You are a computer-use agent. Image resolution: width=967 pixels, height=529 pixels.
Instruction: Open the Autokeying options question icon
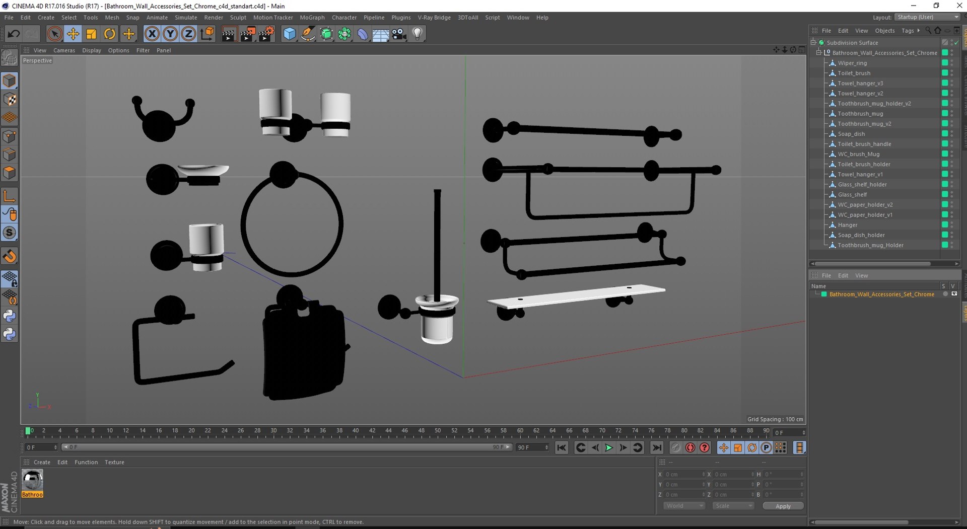704,447
